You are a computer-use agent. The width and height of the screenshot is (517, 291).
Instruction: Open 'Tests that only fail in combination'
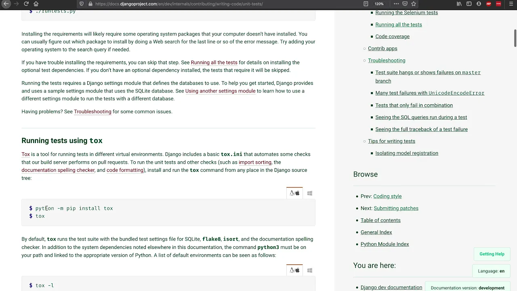(414, 105)
